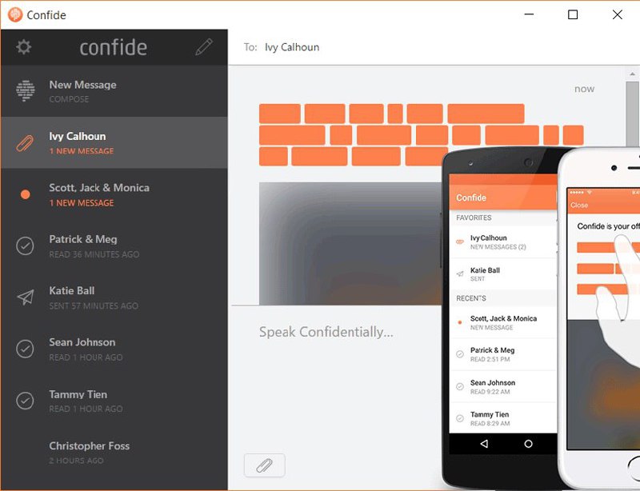Click the message scrollbar thumb
Image resolution: width=640 pixels, height=491 pixels.
[632, 114]
